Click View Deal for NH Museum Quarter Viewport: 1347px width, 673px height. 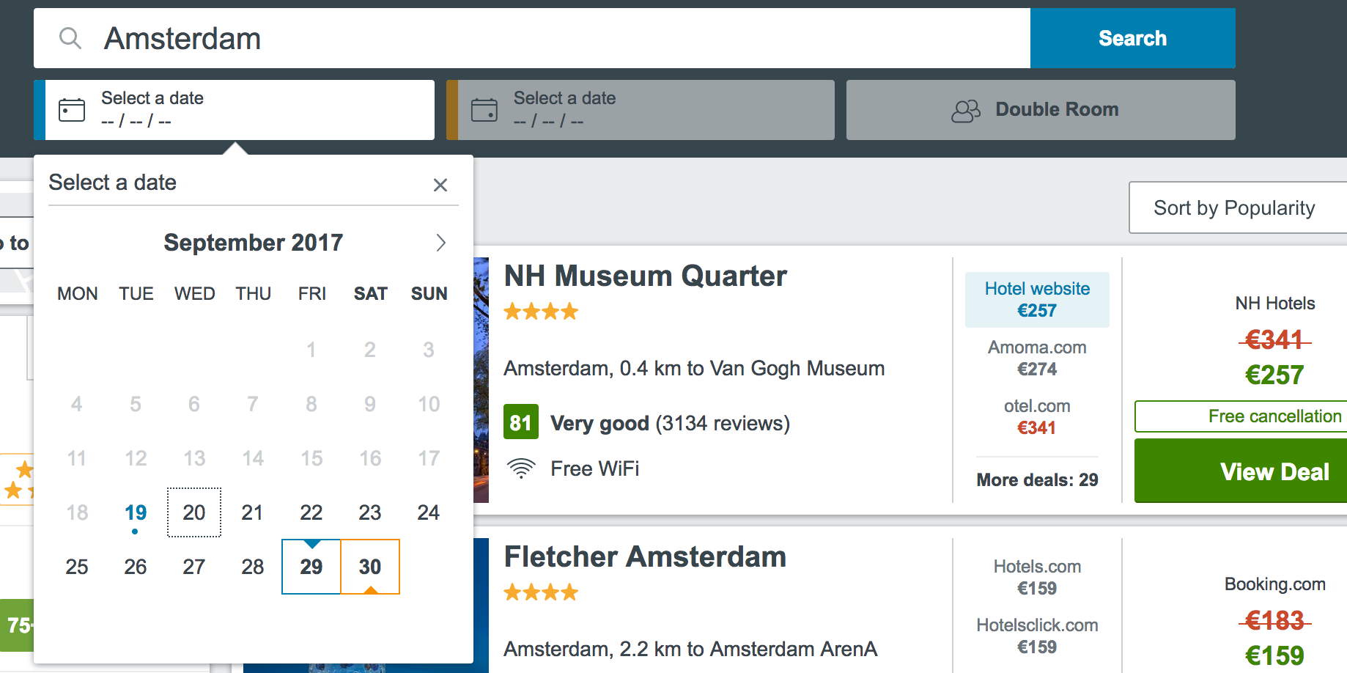point(1274,471)
